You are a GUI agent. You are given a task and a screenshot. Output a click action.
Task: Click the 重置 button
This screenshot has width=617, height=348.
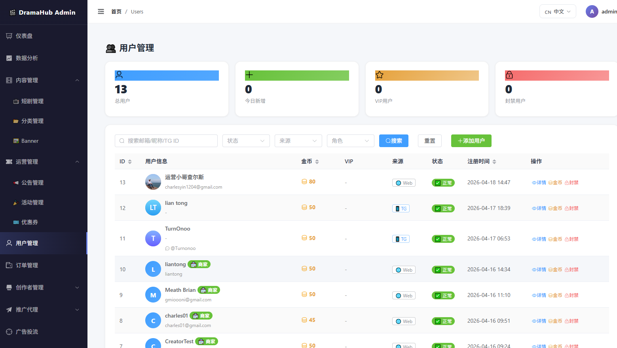(x=430, y=141)
